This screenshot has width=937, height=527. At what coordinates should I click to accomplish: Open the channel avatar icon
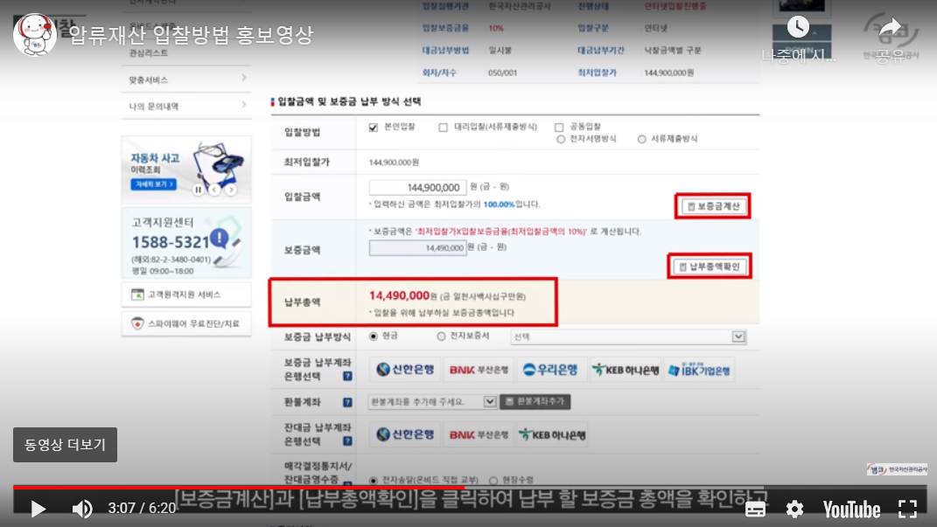pyautogui.click(x=35, y=35)
